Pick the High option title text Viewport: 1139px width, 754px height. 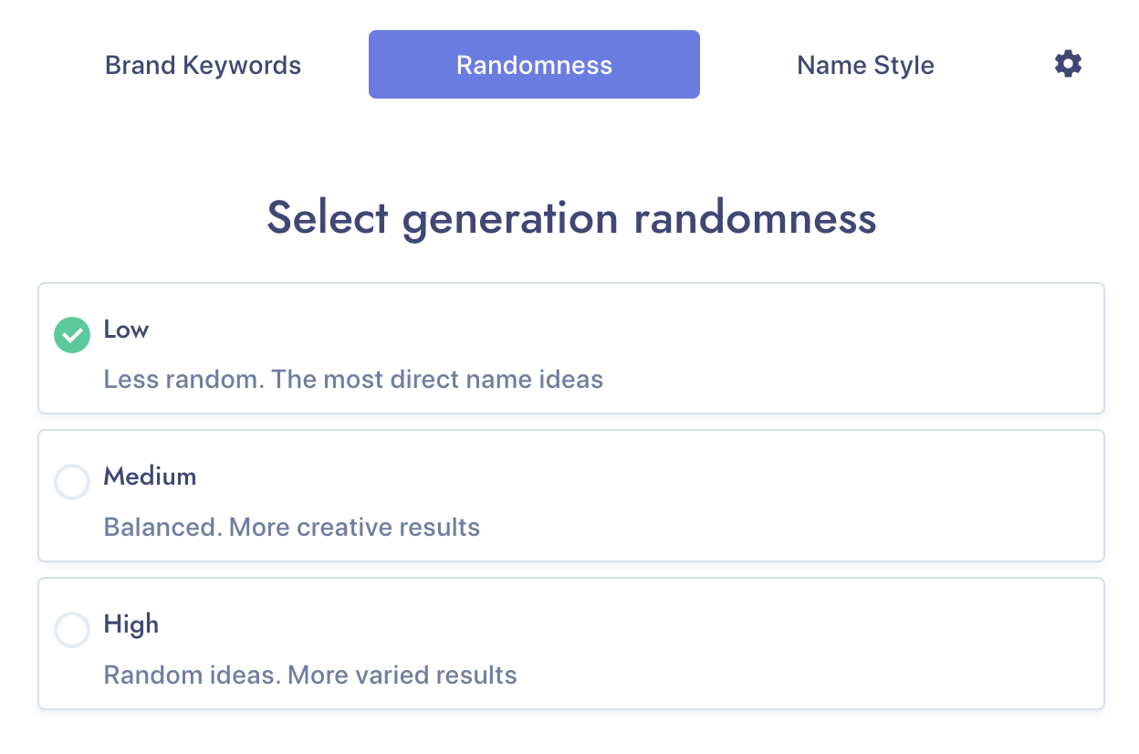click(131, 624)
